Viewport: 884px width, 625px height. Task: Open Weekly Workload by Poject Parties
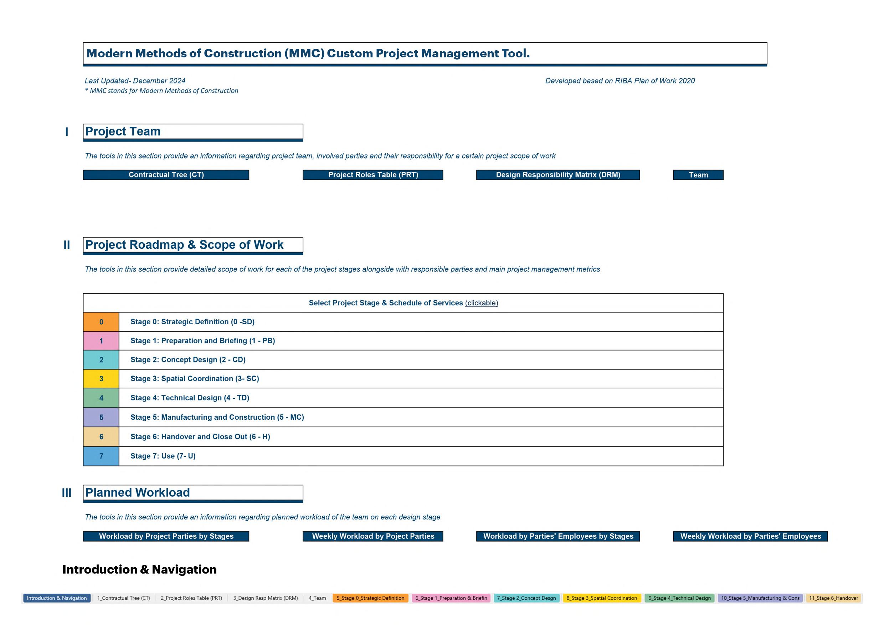[373, 536]
